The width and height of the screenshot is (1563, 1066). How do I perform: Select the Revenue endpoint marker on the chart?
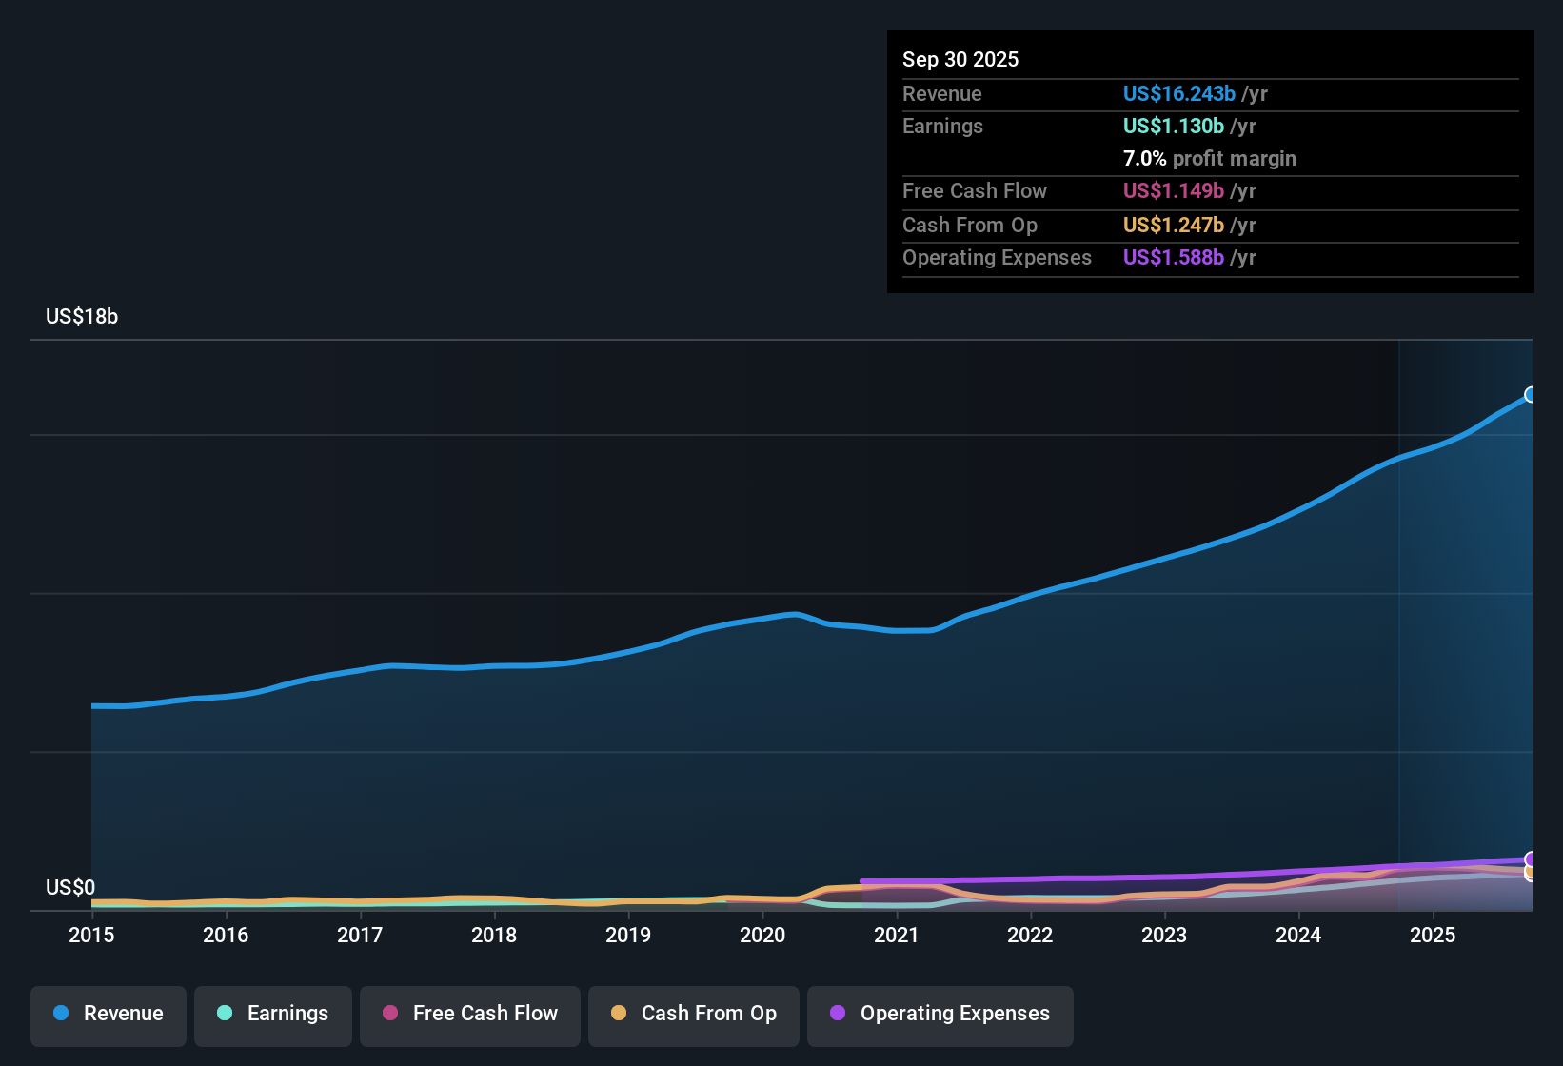pyautogui.click(x=1530, y=393)
